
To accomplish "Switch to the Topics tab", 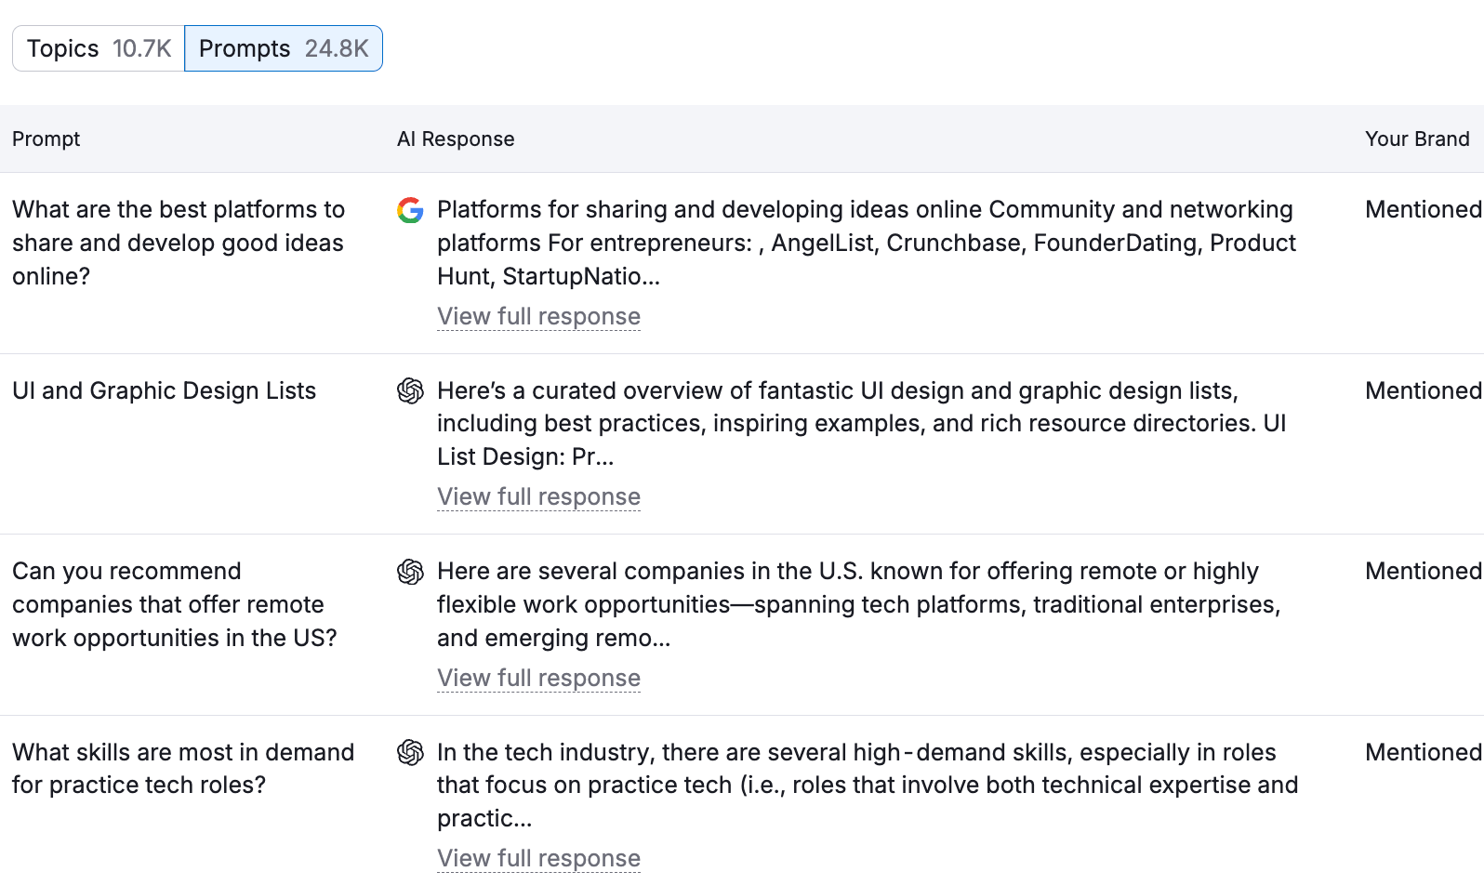I will click(99, 48).
